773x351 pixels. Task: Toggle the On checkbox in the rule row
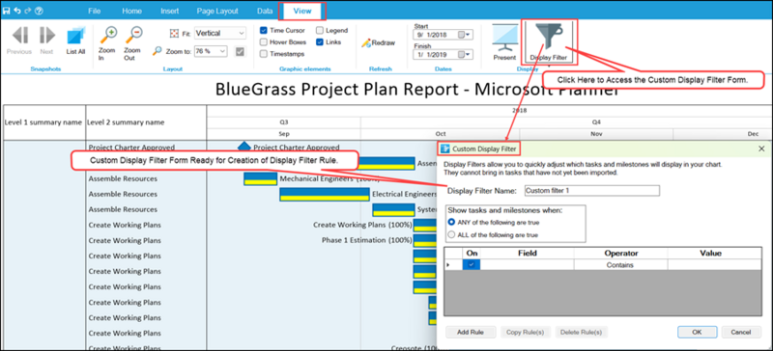pyautogui.click(x=472, y=265)
